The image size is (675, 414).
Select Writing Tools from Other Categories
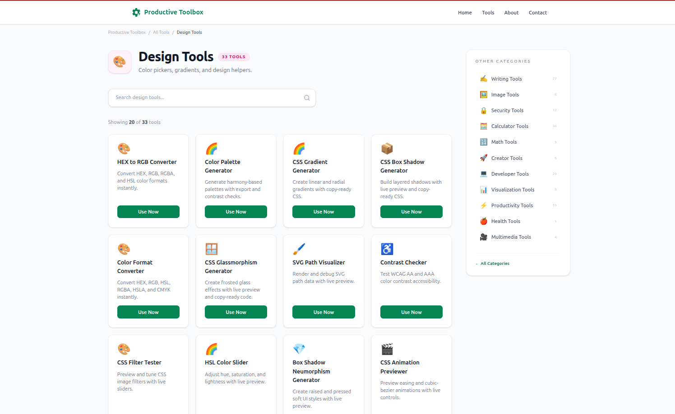coord(506,78)
